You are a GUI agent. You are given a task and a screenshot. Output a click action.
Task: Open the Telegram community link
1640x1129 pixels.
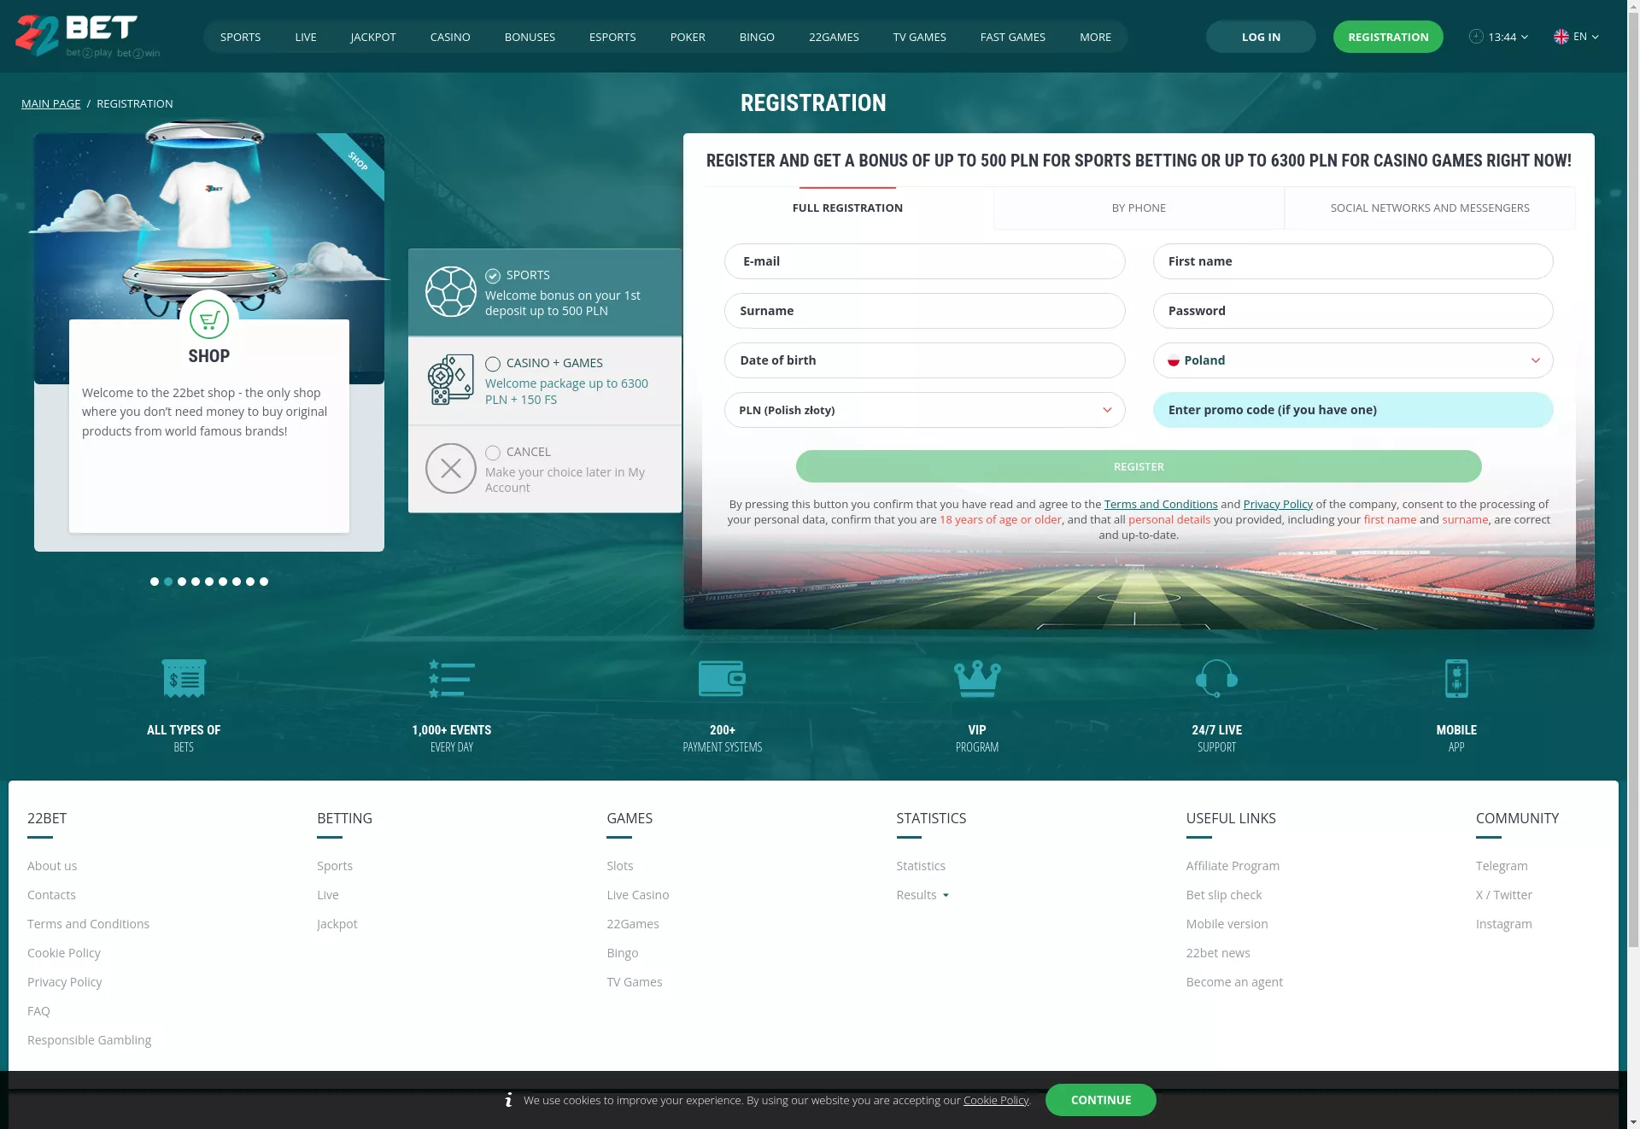(1502, 866)
